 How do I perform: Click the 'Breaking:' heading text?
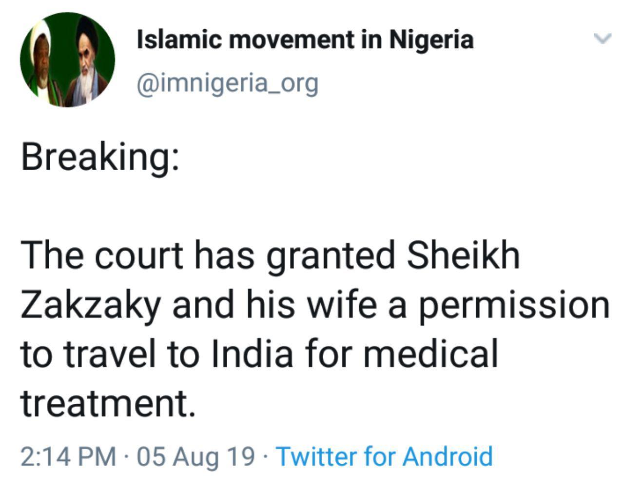(x=100, y=158)
